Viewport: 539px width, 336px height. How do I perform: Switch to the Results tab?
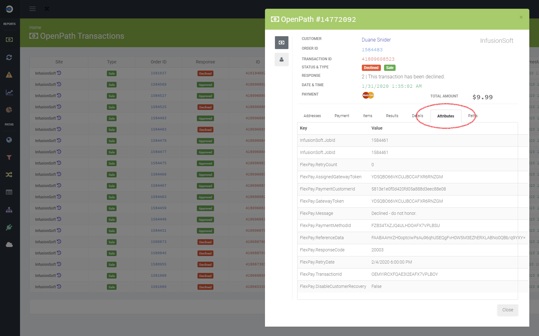tap(392, 116)
